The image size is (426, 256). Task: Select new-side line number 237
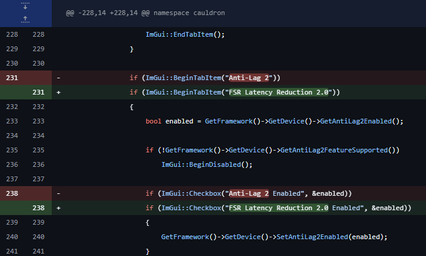[x=39, y=179]
